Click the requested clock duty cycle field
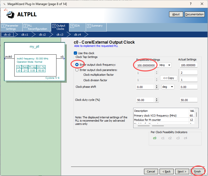Image resolution: width=208 pixels, height=176 pixels. [x=145, y=100]
